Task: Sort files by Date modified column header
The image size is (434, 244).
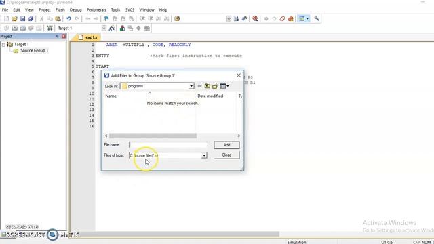Action: click(210, 96)
